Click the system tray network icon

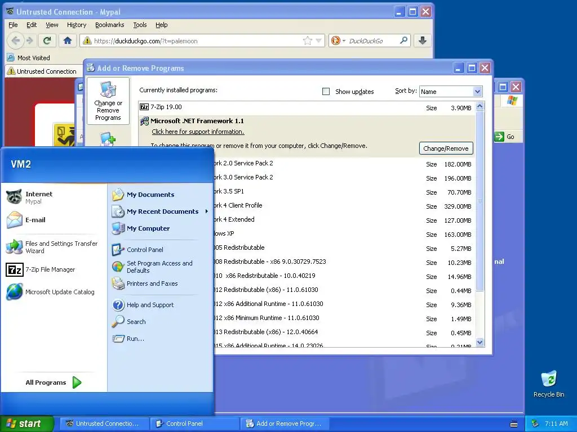tap(535, 424)
